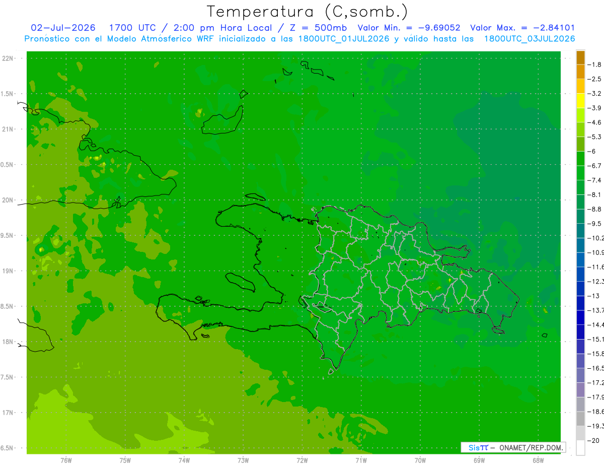Click the '17N' latitude label
Screen dimensions: 604x467
pyautogui.click(x=7, y=413)
